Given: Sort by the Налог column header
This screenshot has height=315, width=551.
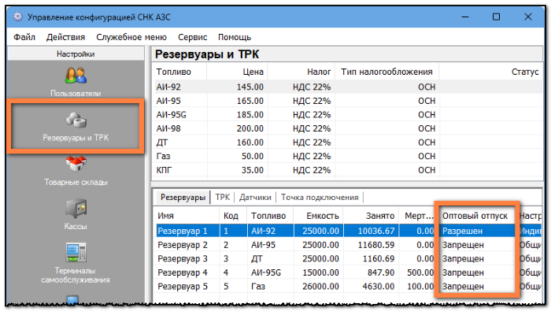Looking at the screenshot, I should coord(301,72).
